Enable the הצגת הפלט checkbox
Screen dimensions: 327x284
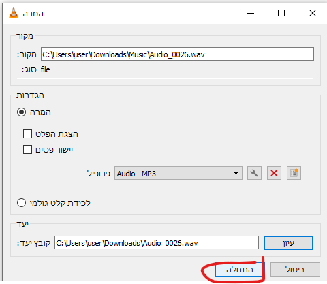click(27, 134)
